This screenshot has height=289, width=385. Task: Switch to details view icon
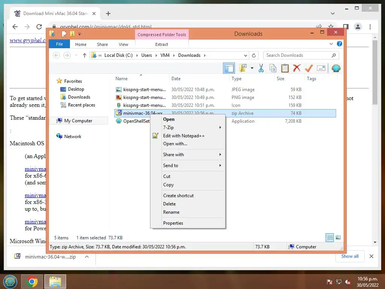330,237
